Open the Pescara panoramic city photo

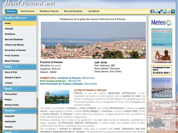click(x=93, y=40)
